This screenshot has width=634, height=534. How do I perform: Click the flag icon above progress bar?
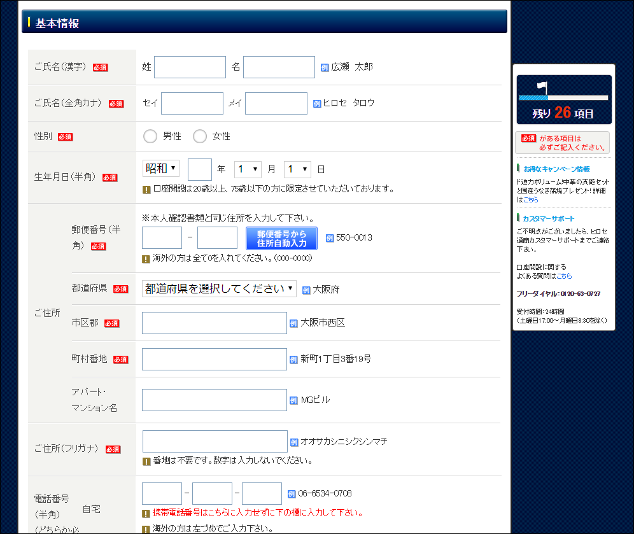pyautogui.click(x=542, y=88)
